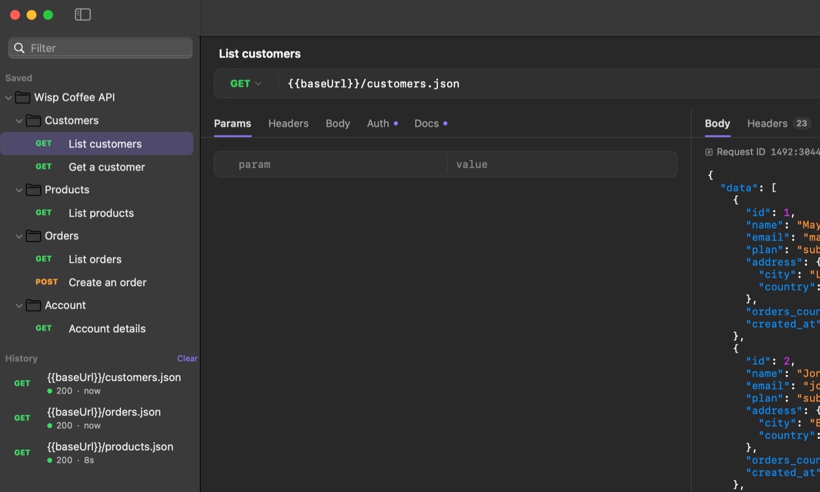Open the List products request
The image size is (820, 492).
coord(97,213)
